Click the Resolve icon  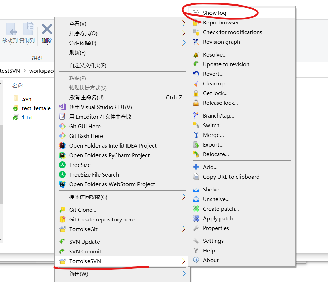(196, 54)
